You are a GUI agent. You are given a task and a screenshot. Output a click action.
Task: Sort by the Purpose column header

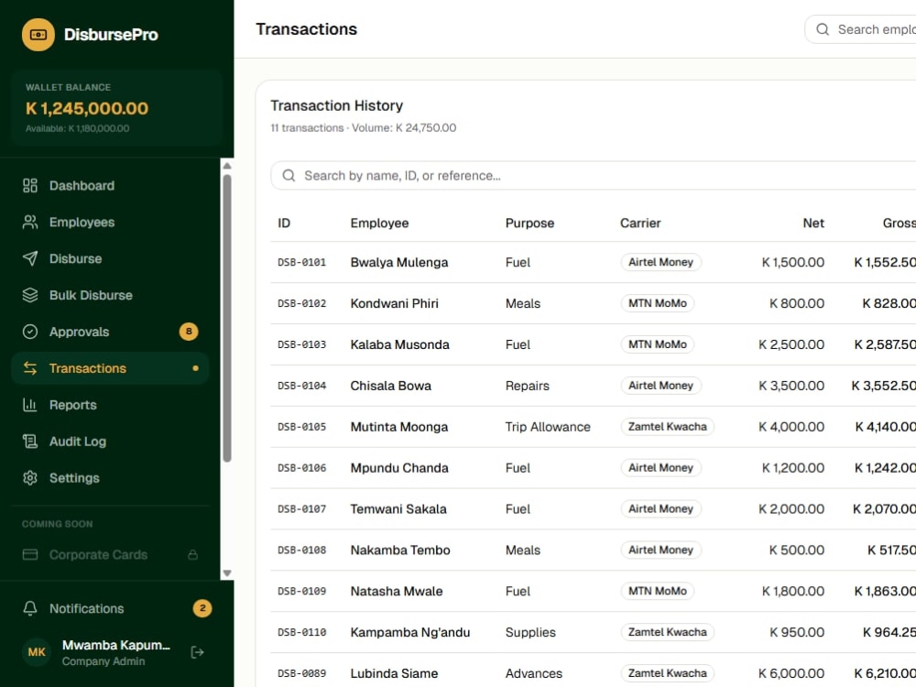[x=529, y=224]
